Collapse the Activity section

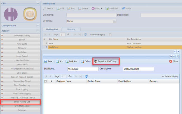(x=38, y=31)
